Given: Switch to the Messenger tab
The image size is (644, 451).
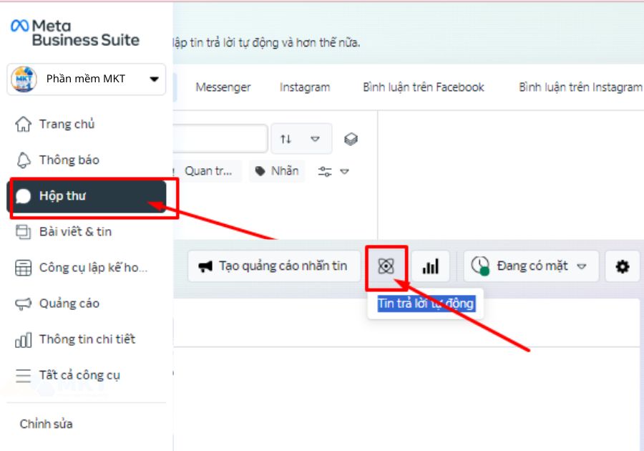Looking at the screenshot, I should click(x=223, y=87).
